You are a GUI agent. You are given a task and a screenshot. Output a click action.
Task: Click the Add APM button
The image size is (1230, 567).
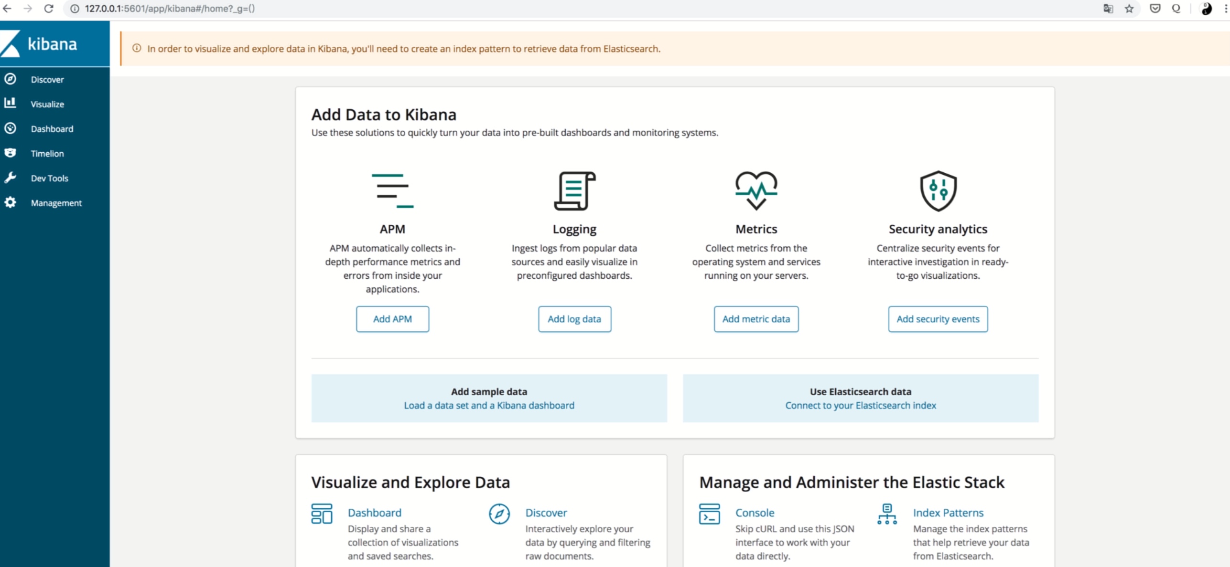point(392,319)
